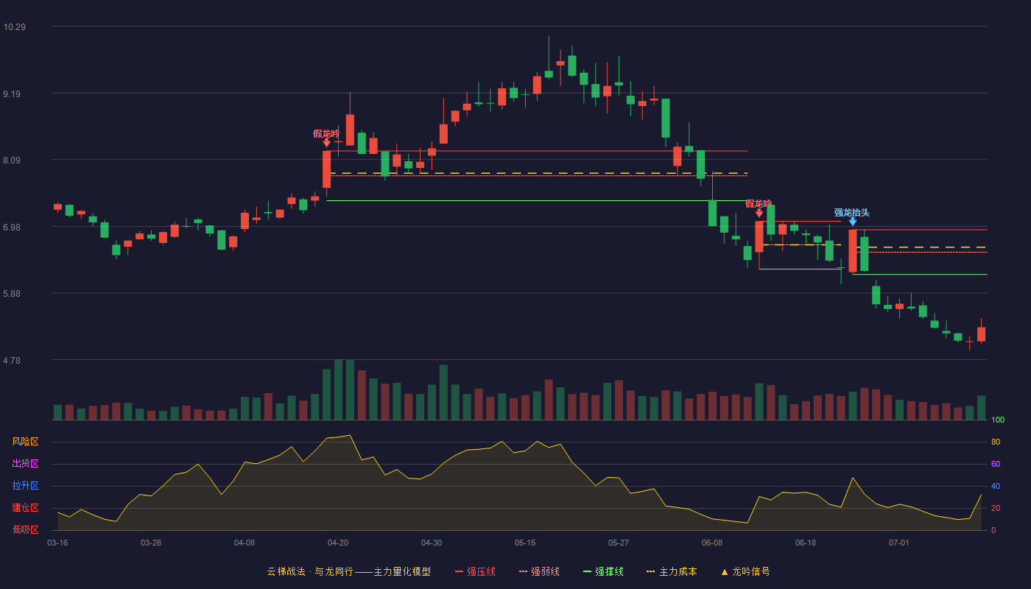
Task: Click the 60 indicator scale value
Action: coord(996,464)
